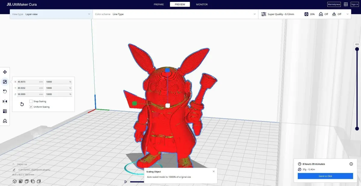Viewport: 361px width, 186px height.
Task: Switch to right side view cube icon
Action: [39, 181]
